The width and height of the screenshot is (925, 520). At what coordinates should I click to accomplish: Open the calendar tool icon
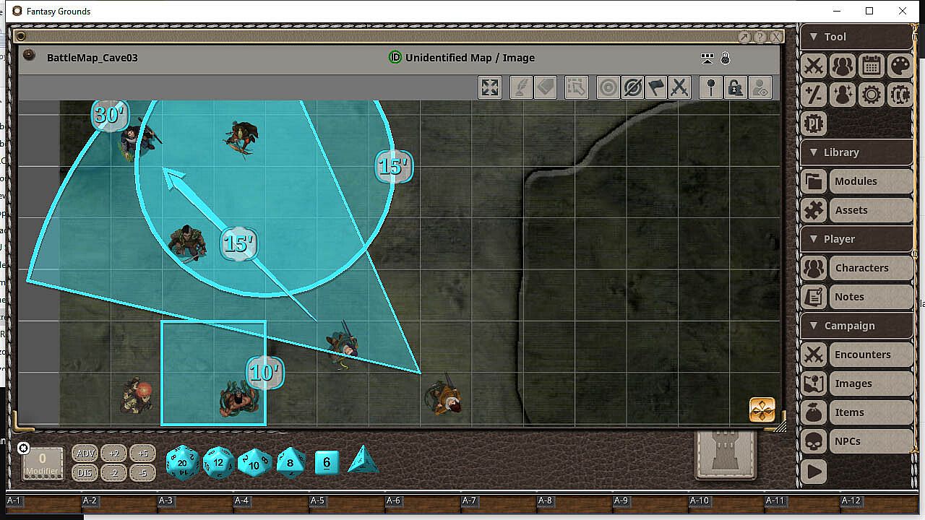click(872, 66)
